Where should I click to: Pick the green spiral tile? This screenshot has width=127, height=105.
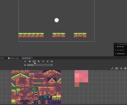pos(41,98)
